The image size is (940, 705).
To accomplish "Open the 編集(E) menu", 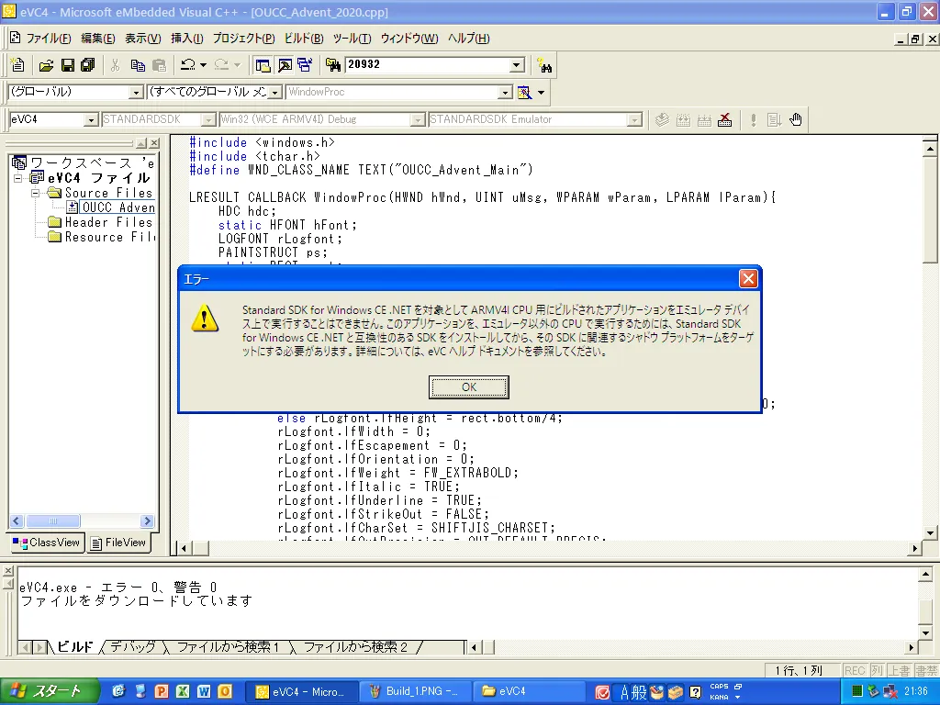I will pyautogui.click(x=97, y=39).
